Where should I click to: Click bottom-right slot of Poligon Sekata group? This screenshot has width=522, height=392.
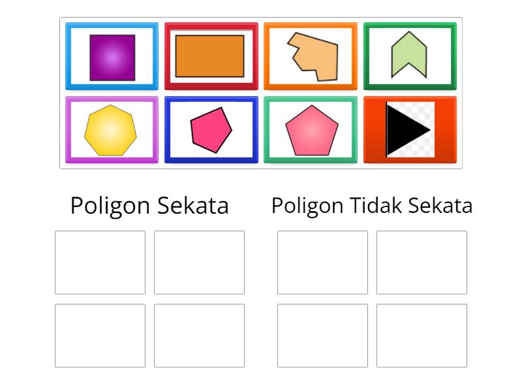click(199, 336)
